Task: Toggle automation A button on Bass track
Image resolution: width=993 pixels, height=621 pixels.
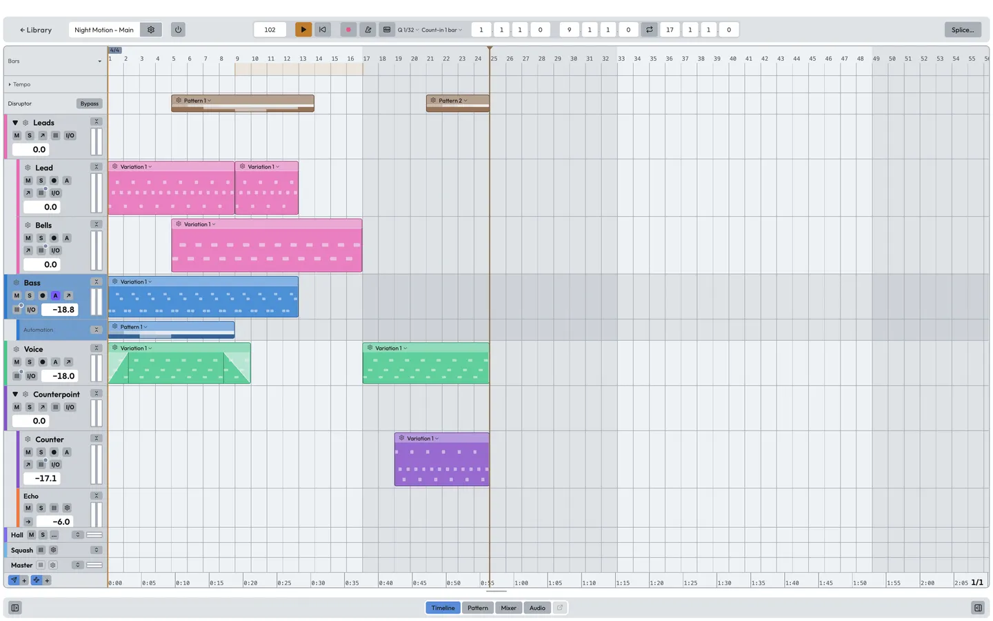Action: (x=55, y=295)
